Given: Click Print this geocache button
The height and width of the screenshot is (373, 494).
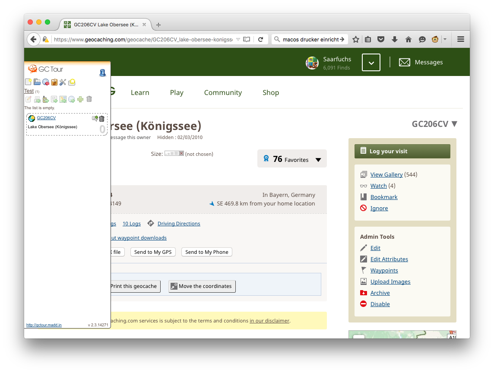Looking at the screenshot, I should (136, 286).
